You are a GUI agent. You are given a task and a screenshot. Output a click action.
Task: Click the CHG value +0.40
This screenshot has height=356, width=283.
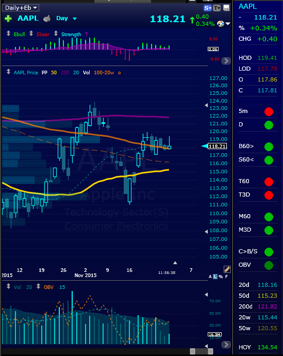[267, 39]
